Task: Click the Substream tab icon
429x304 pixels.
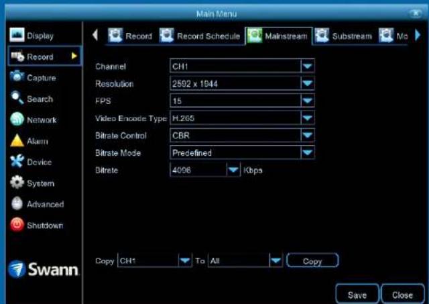Action: [322, 36]
